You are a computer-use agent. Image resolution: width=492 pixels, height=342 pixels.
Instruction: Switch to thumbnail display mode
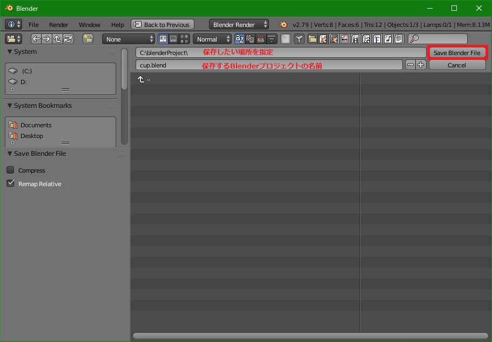185,39
